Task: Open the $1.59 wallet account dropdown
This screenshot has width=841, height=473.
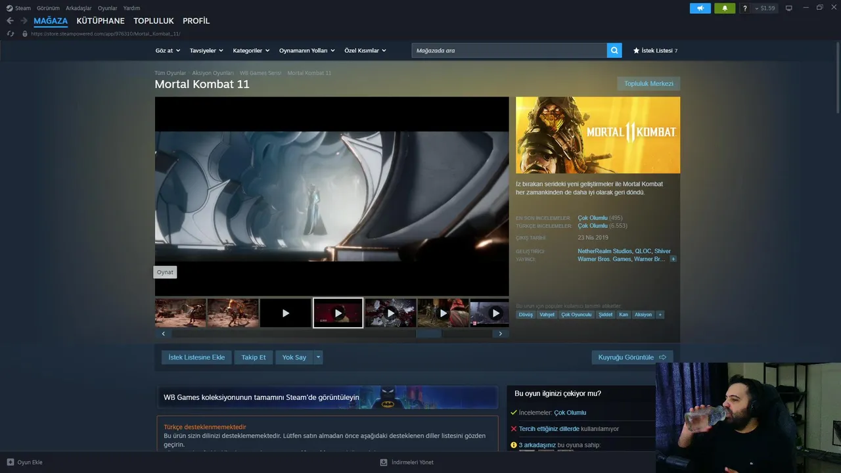Action: (764, 9)
